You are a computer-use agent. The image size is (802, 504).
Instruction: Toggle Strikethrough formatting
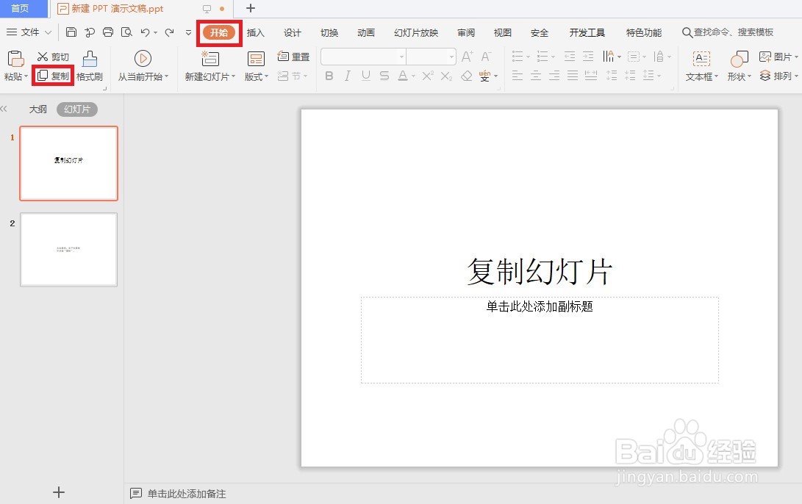(x=384, y=76)
